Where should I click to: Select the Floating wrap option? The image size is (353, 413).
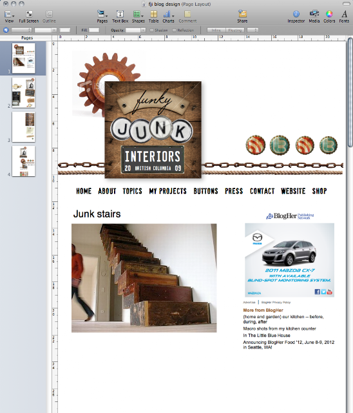point(234,30)
